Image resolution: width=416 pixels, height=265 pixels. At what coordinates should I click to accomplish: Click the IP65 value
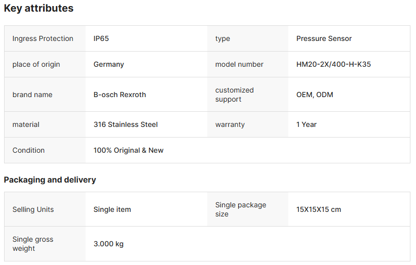click(102, 38)
